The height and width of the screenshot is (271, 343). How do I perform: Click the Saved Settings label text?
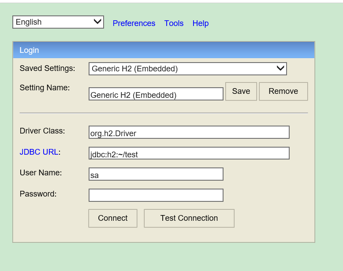click(47, 68)
